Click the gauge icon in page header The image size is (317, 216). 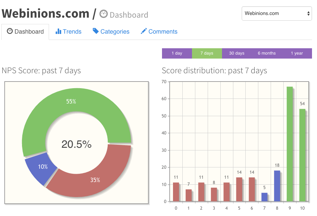104,14
